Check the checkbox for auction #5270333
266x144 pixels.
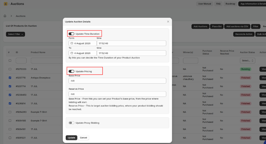[x=10, y=69]
